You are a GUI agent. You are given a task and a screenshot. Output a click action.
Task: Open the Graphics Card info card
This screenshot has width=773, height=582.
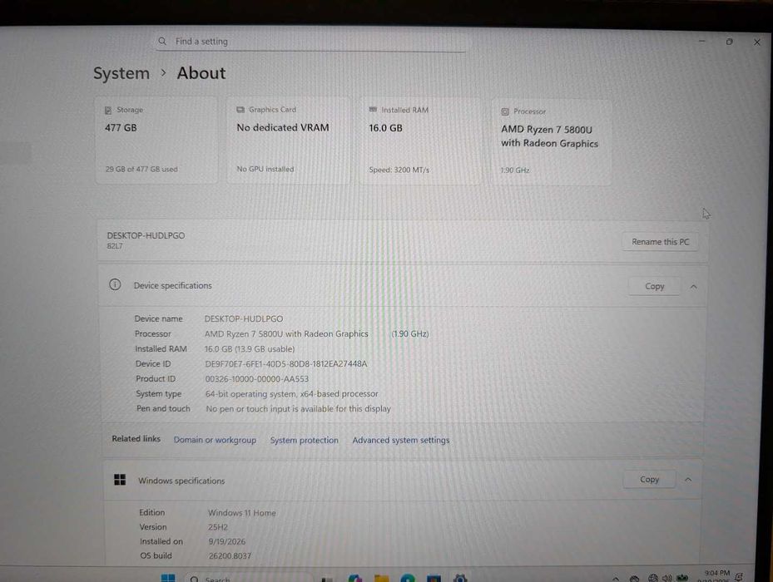(289, 140)
